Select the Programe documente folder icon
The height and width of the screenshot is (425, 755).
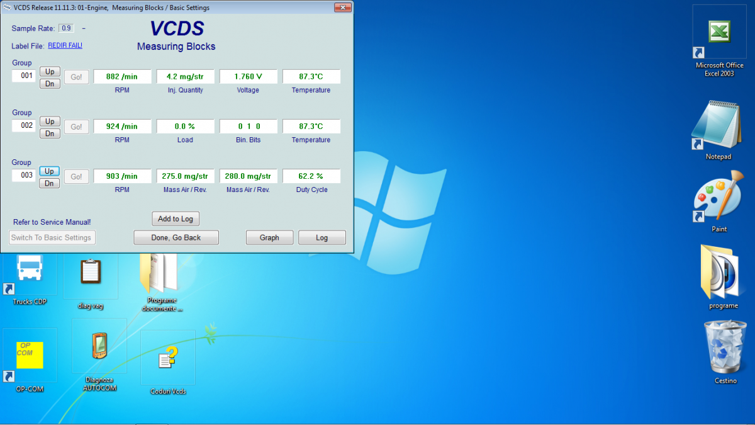pyautogui.click(x=162, y=281)
